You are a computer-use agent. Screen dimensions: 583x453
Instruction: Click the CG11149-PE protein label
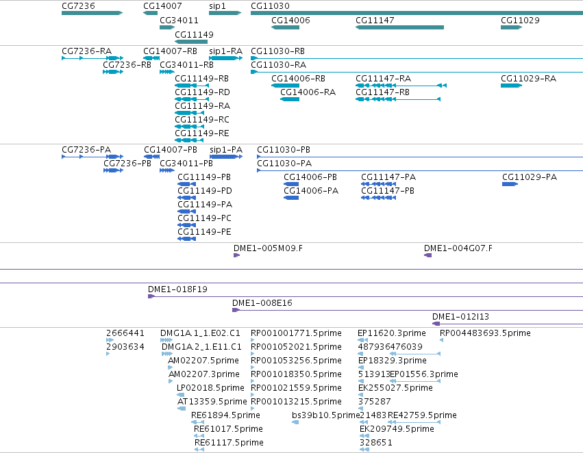pos(205,232)
